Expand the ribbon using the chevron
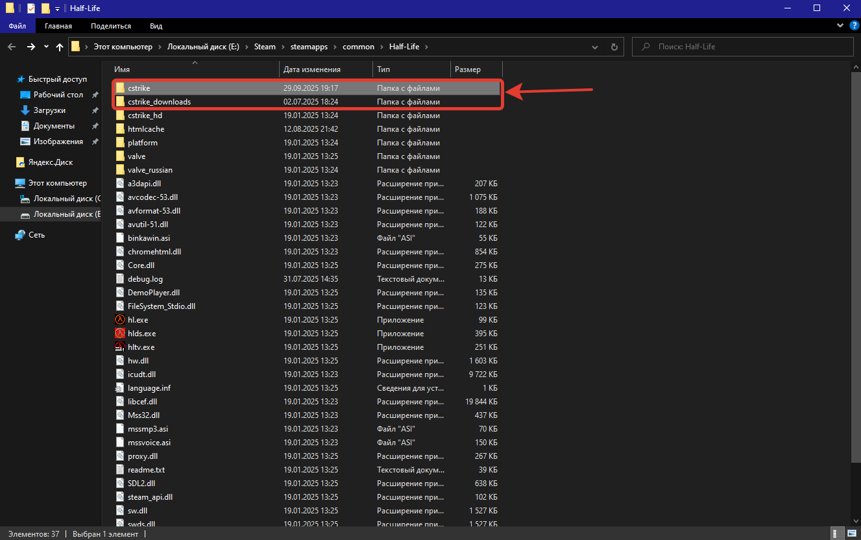Viewport: 861px width, 540px height. pyautogui.click(x=839, y=26)
